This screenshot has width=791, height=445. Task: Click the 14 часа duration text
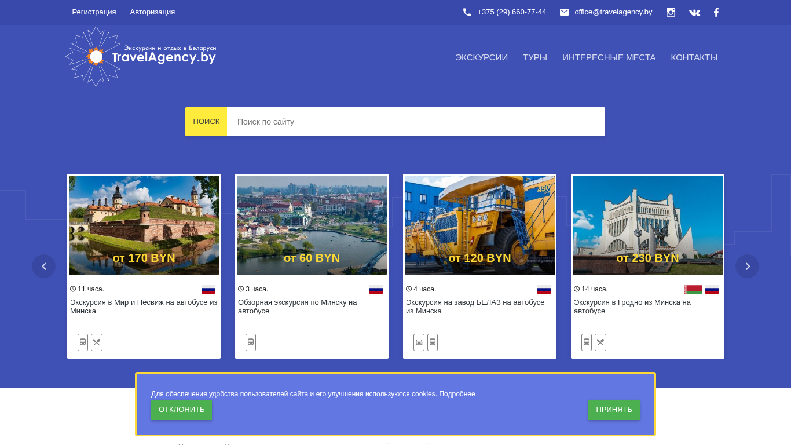point(595,289)
